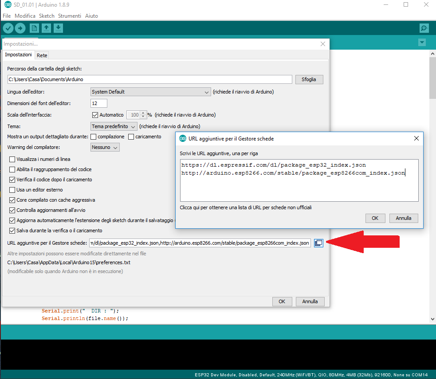The height and width of the screenshot is (379, 436).
Task: Click the Sfoglia button
Action: click(309, 79)
